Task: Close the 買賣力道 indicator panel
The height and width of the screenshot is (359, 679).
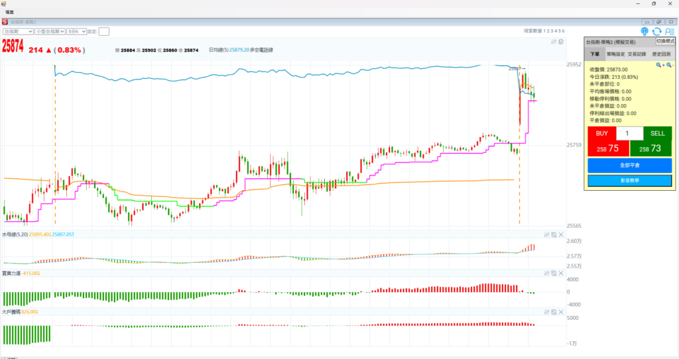Action: click(x=561, y=273)
